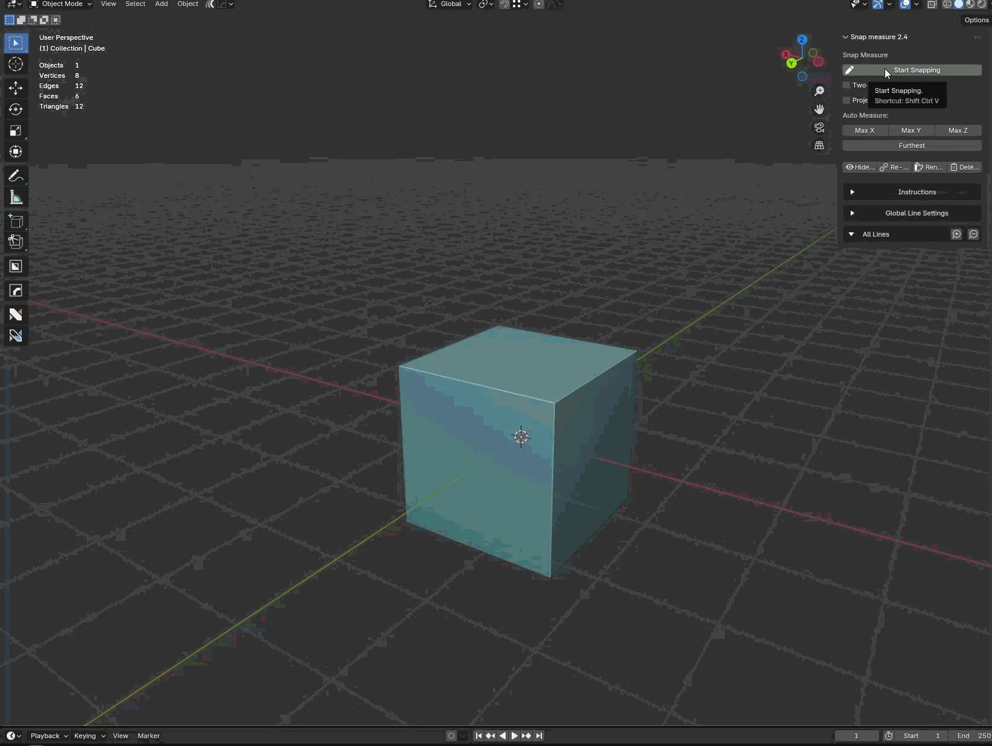Image resolution: width=992 pixels, height=746 pixels.
Task: Toggle Hide in the Snap Measure panel
Action: click(x=860, y=167)
